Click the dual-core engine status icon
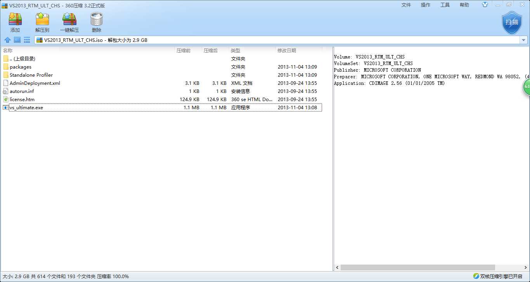The height and width of the screenshot is (282, 530). pyautogui.click(x=476, y=276)
